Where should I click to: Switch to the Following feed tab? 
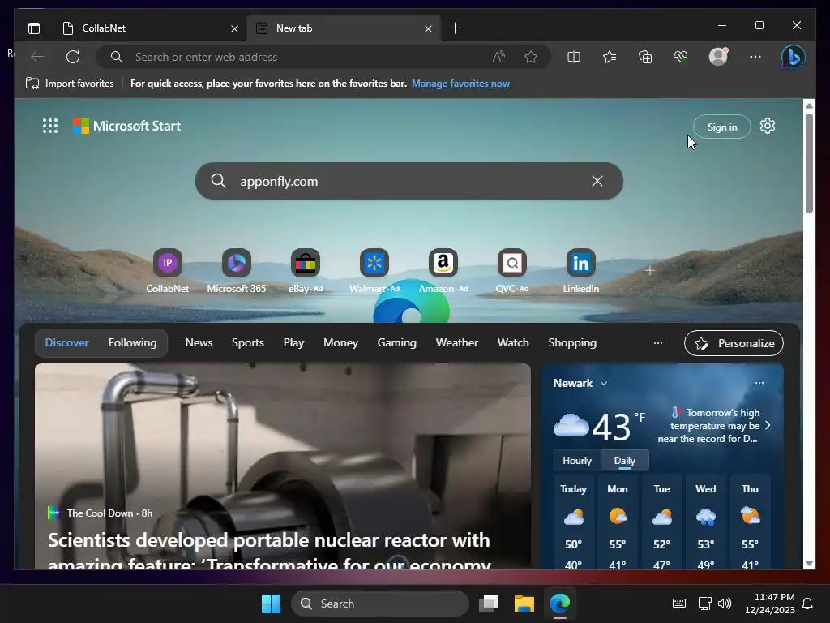tap(132, 343)
